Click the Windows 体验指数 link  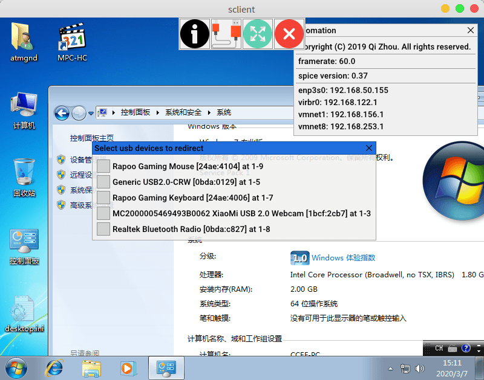coord(343,258)
